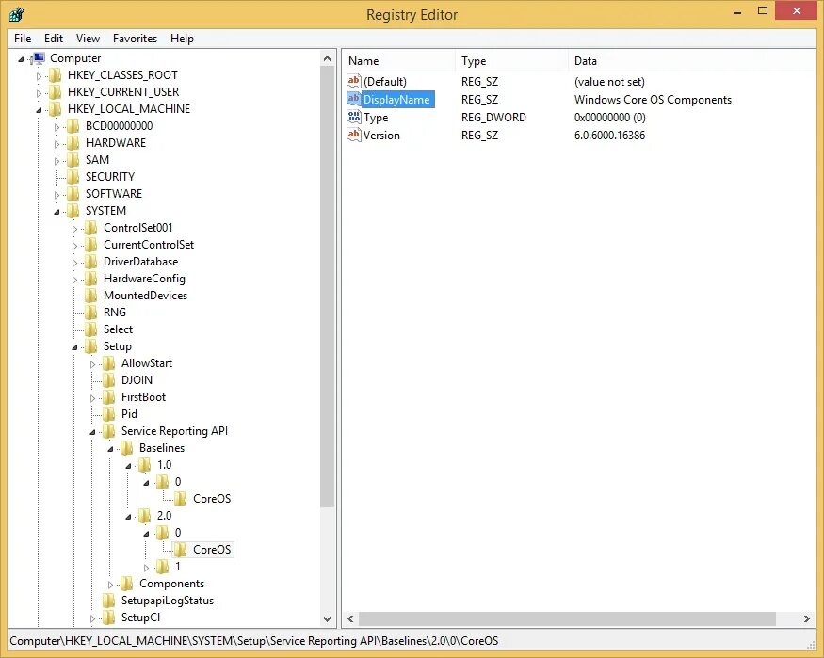
Task: Collapse the Computer root node
Action: (21, 59)
